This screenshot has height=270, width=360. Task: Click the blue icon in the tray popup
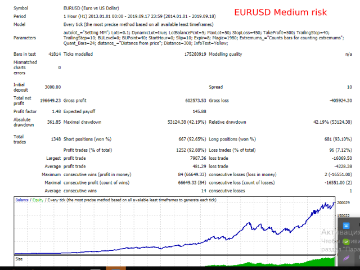pyautogui.click(x=346, y=226)
